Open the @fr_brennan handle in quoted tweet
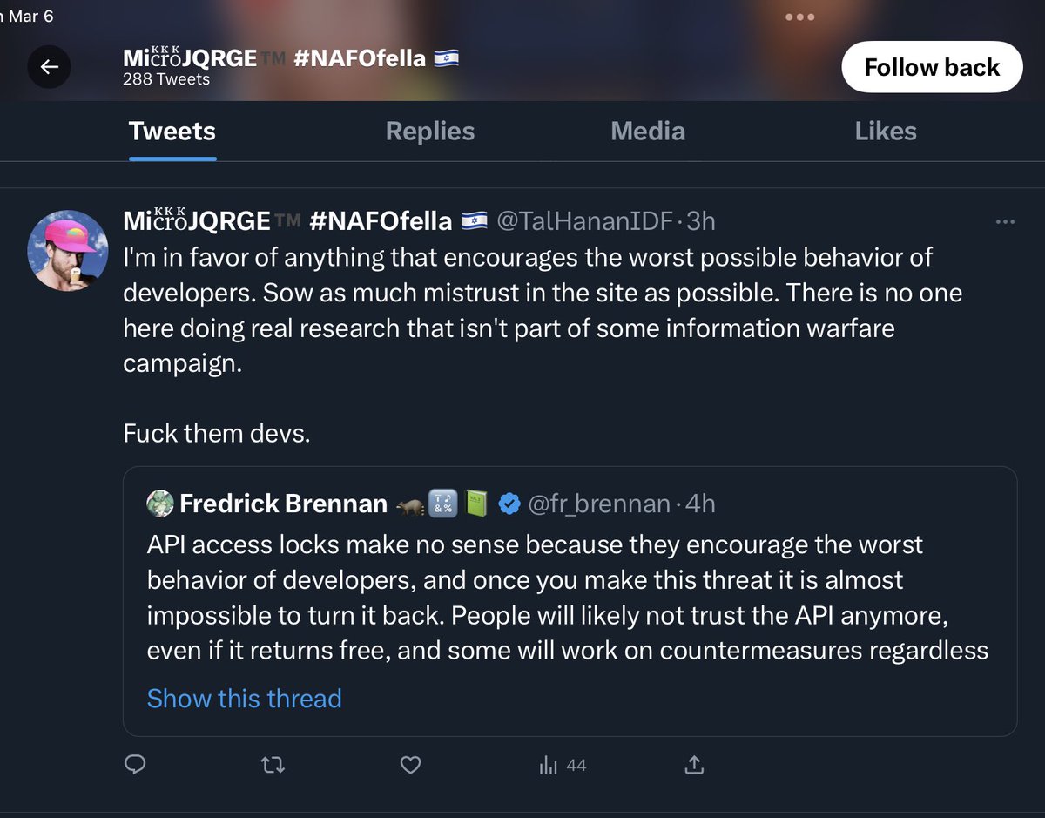The height and width of the screenshot is (818, 1045). tap(599, 504)
